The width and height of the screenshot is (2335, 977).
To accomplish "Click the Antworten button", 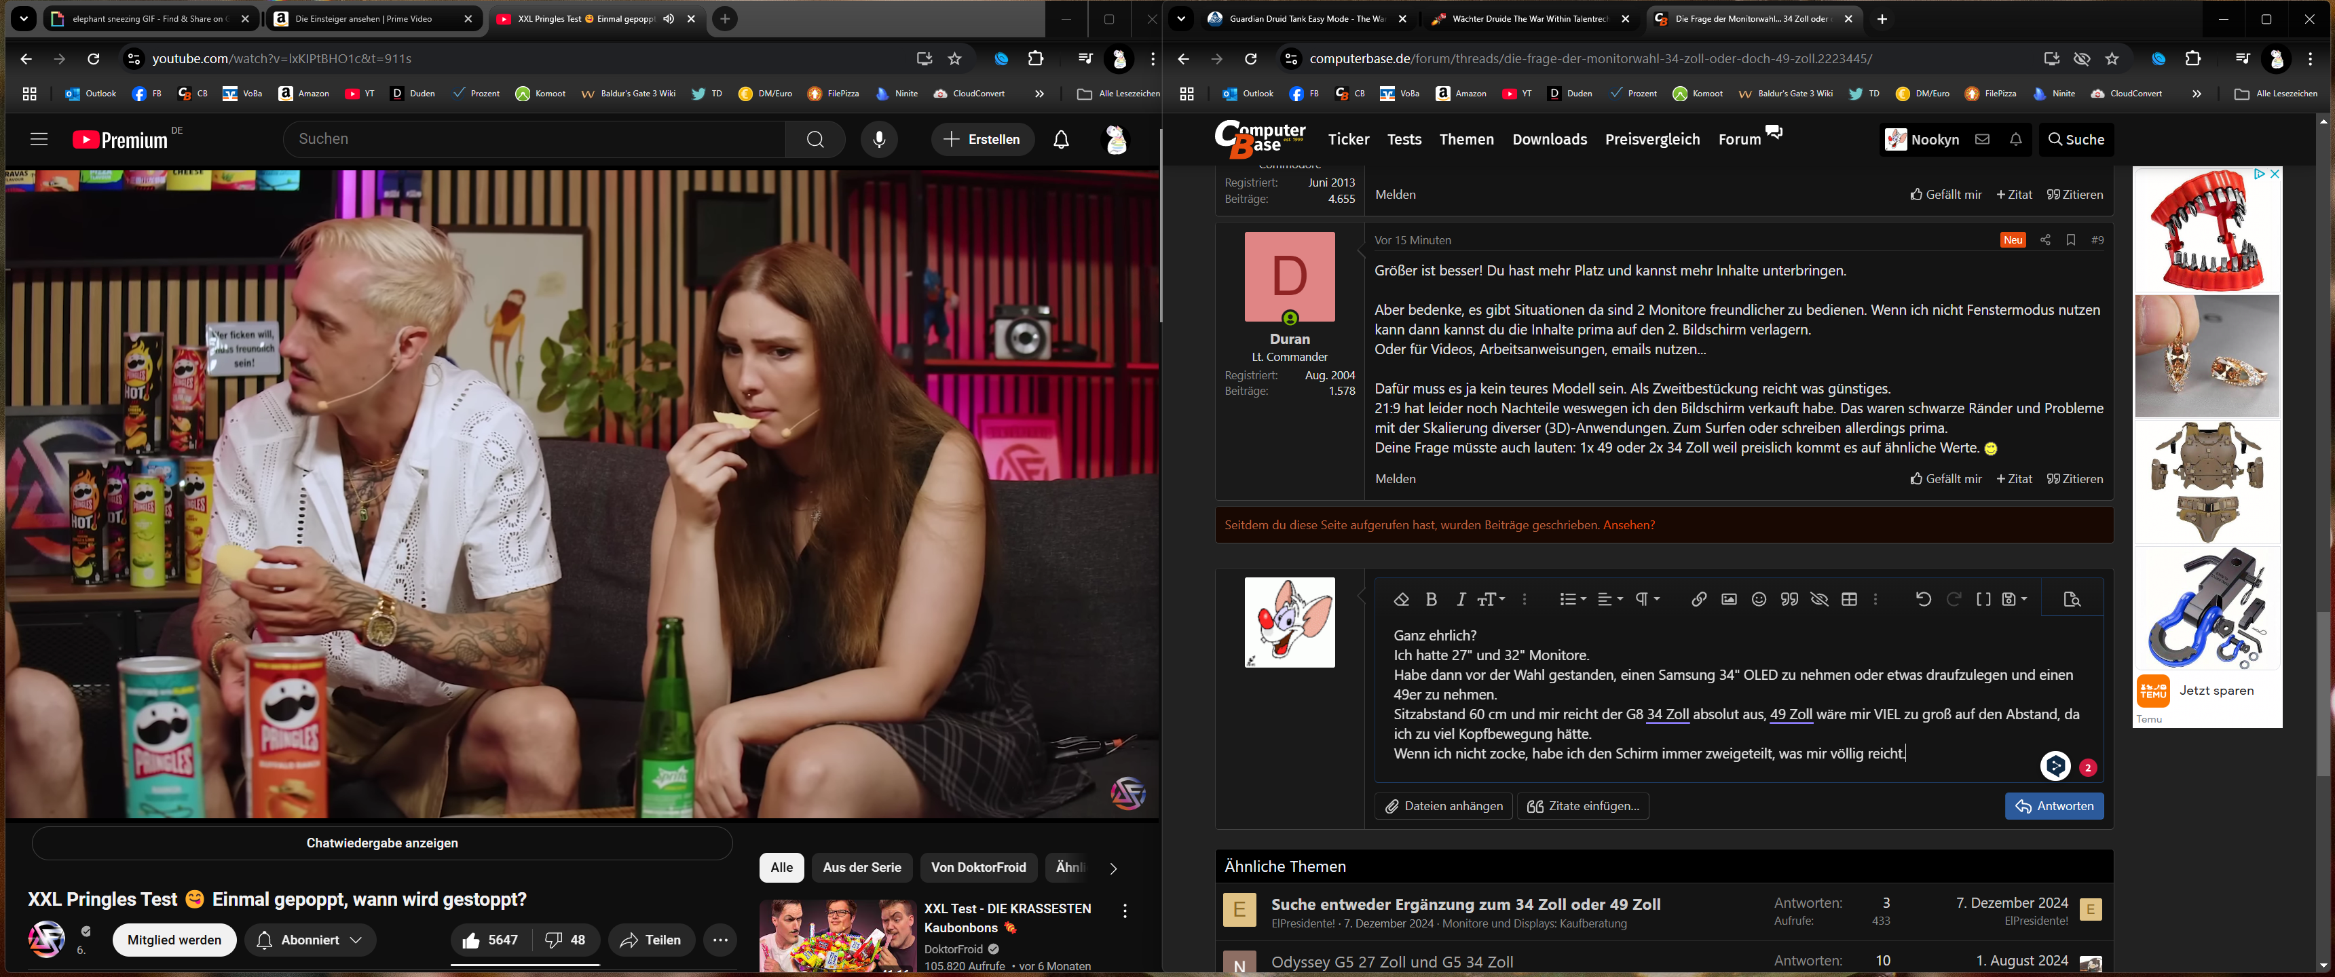I will [2053, 806].
